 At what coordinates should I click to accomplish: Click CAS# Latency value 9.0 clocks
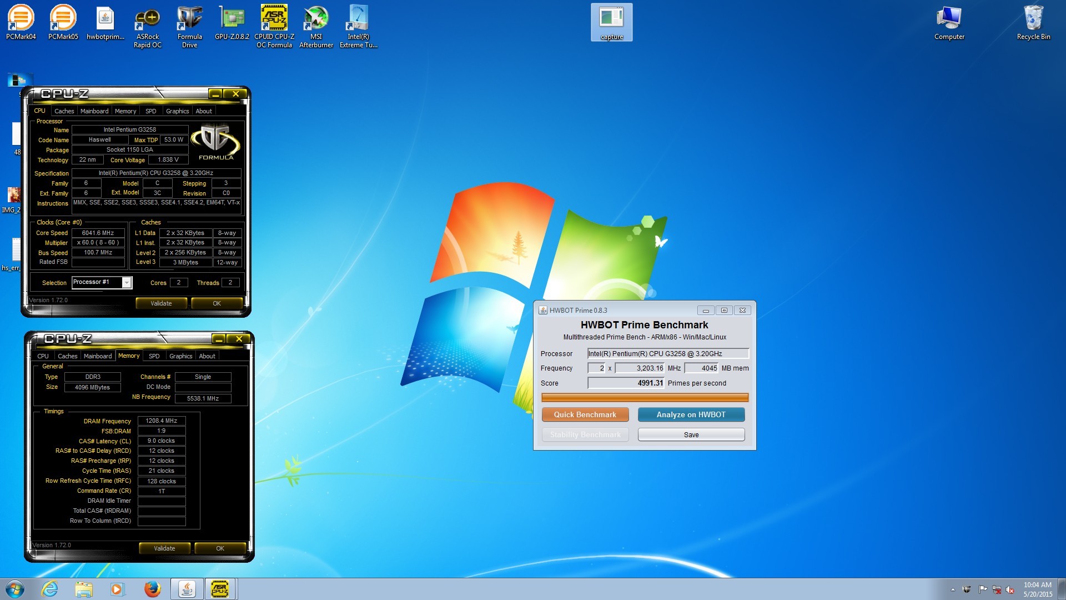(162, 441)
